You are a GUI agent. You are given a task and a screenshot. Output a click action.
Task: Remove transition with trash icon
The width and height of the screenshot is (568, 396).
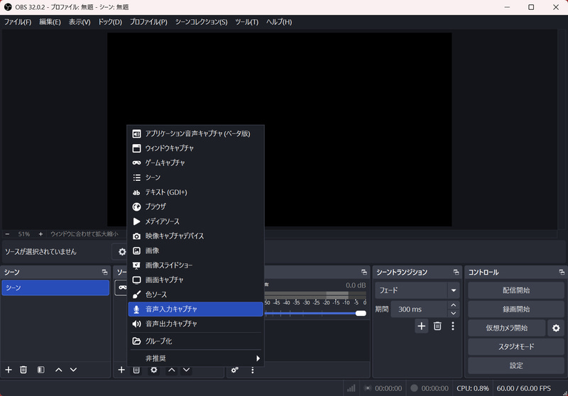coord(437,326)
